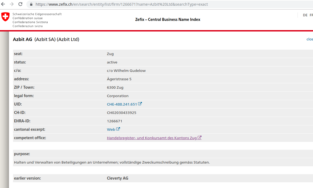
Task: Click the (Azbit SA) (Azbit Ltd) alternate names
Action: click(x=57, y=40)
